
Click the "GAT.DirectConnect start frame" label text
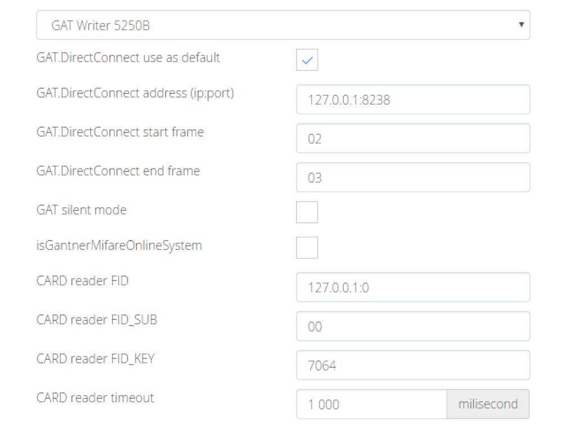pyautogui.click(x=120, y=132)
